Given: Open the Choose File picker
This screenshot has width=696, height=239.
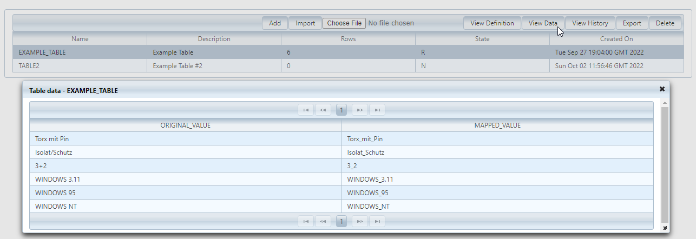Looking at the screenshot, I should point(344,23).
